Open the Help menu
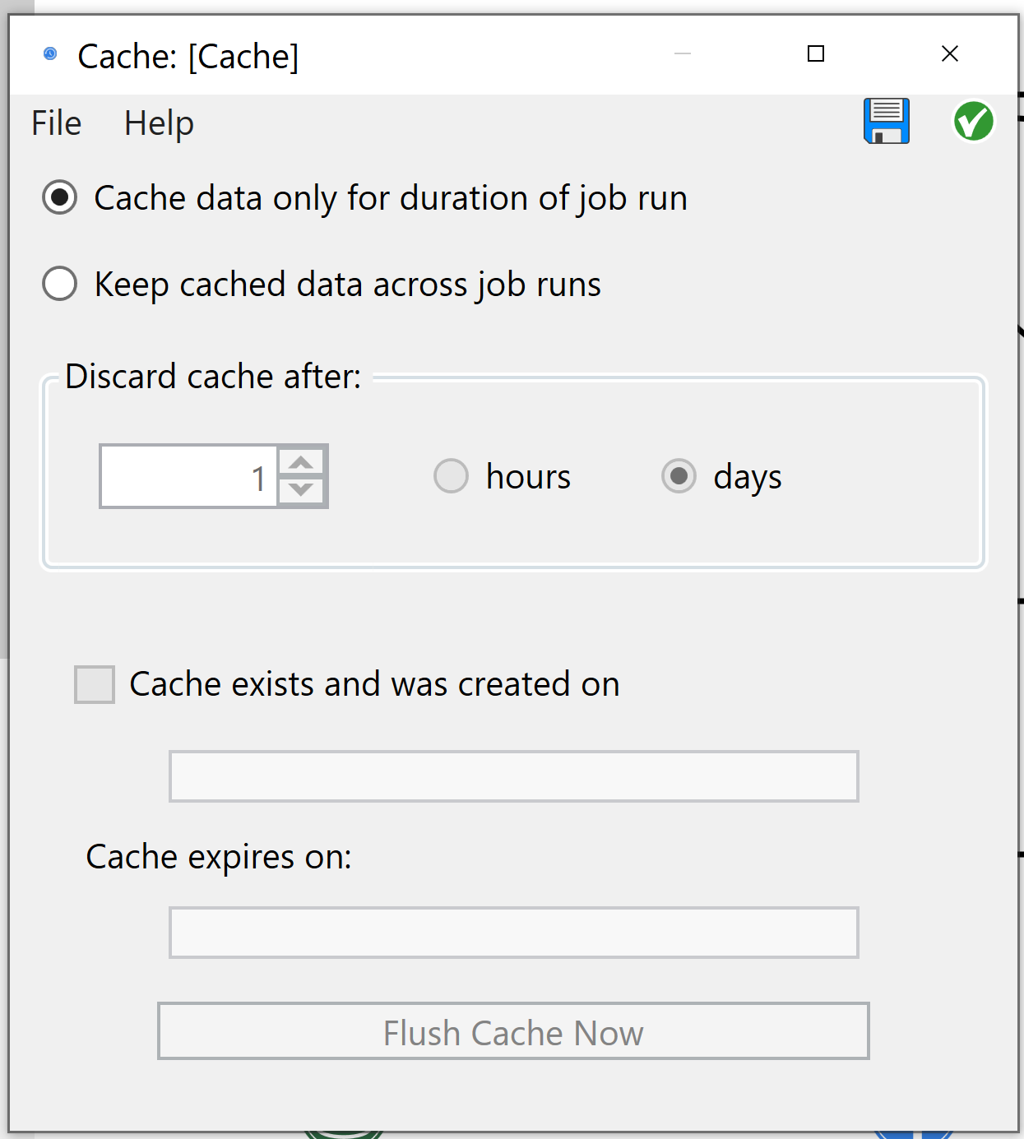The width and height of the screenshot is (1024, 1139). (159, 123)
